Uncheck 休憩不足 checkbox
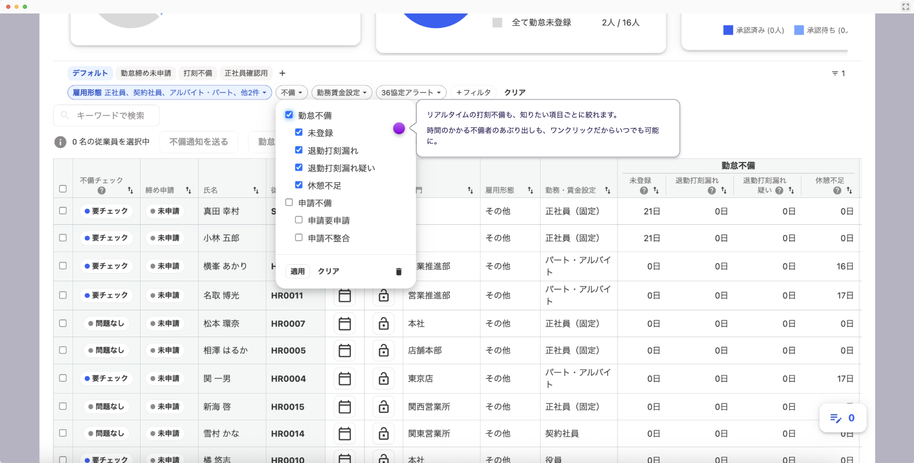This screenshot has width=914, height=463. click(299, 185)
